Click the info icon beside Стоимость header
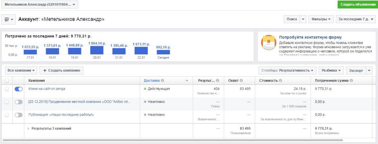This screenshot has width=378, height=144. point(280,81)
